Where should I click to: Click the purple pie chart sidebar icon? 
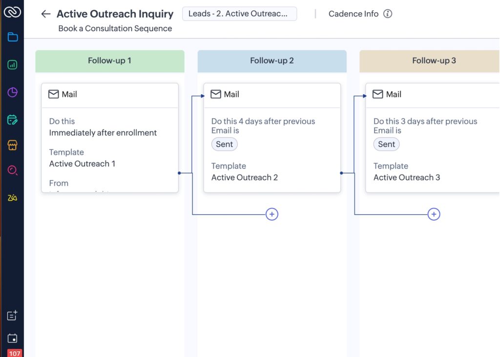[x=12, y=91]
